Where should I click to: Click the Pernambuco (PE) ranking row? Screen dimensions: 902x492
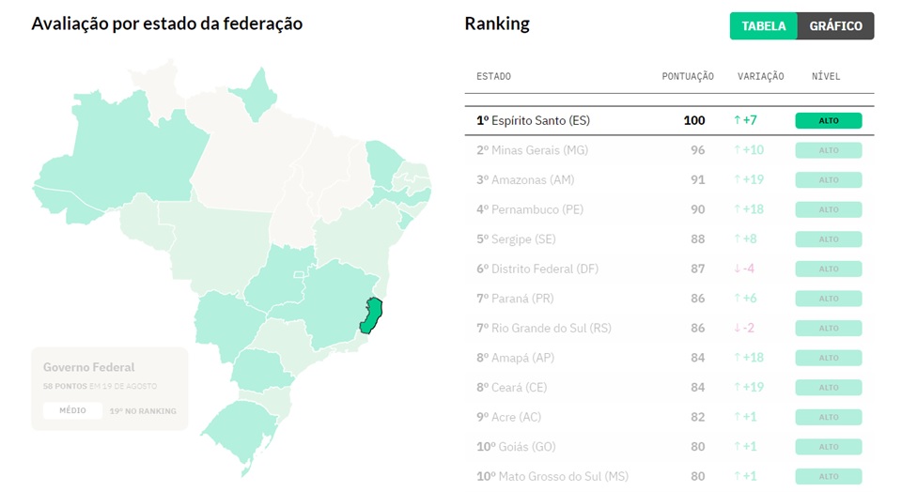[x=530, y=209]
